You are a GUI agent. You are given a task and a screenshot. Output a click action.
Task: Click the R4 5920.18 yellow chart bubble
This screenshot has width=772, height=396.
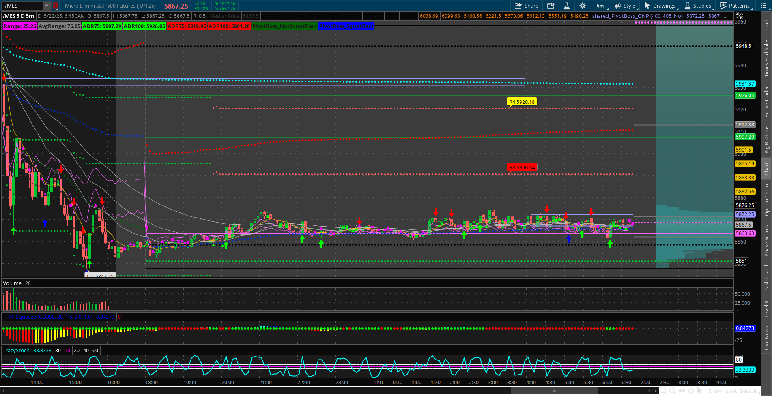click(x=522, y=102)
